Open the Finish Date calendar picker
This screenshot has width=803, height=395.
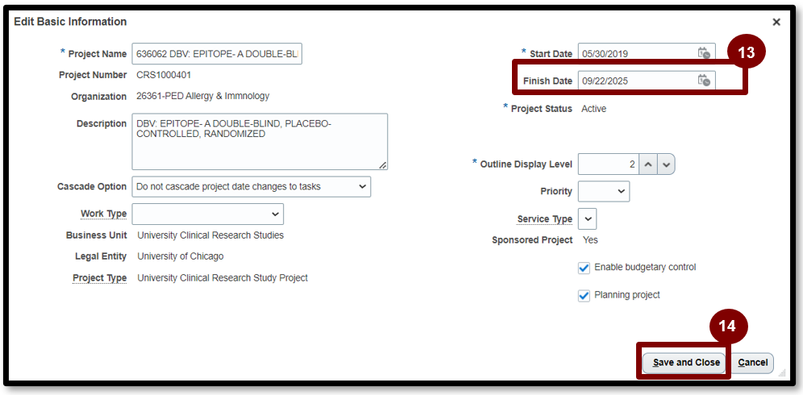coord(704,81)
